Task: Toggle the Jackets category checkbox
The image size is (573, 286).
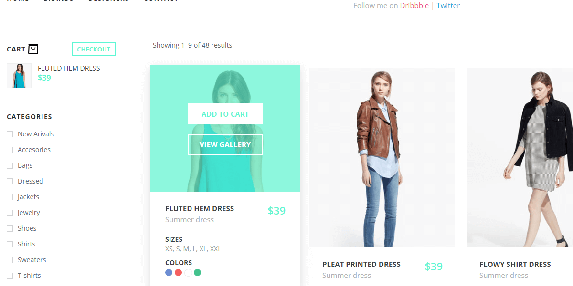Action: coord(10,197)
